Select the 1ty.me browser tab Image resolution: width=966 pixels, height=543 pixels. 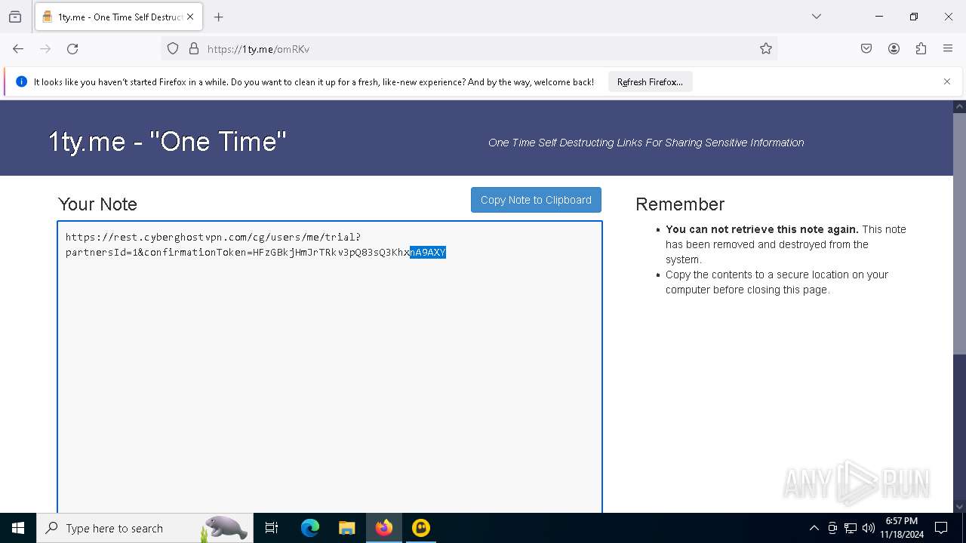(118, 17)
